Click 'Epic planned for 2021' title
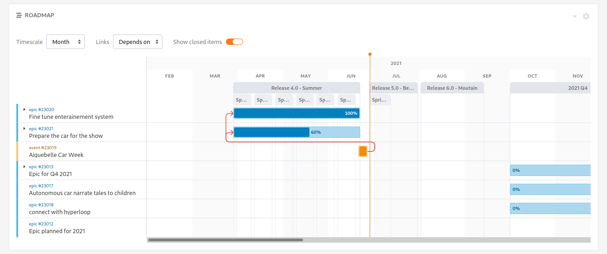The image size is (607, 254). (57, 231)
